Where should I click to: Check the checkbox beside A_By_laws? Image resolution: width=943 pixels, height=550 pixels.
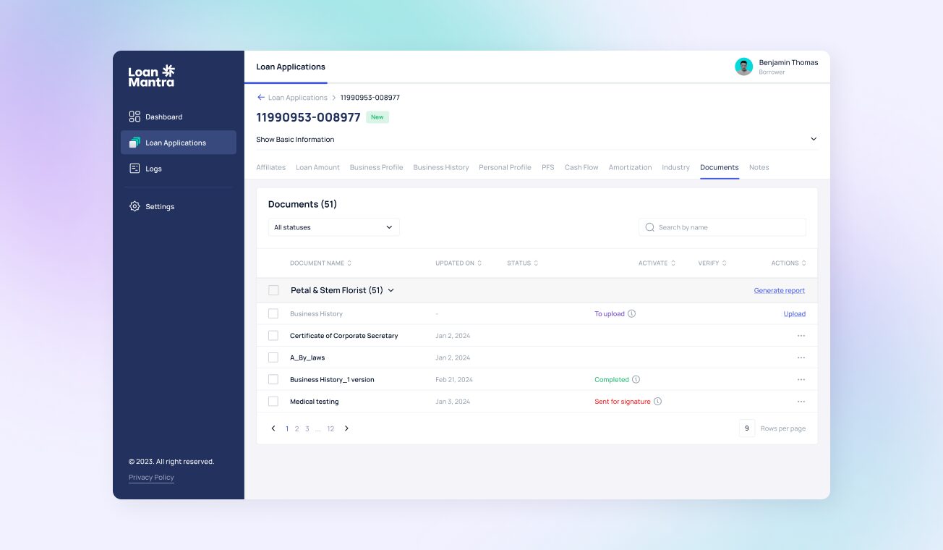(x=273, y=357)
